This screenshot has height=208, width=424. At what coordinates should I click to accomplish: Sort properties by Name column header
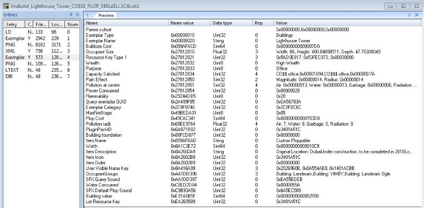(127, 23)
